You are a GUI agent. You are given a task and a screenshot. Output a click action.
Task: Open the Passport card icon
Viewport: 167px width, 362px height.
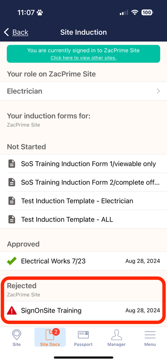click(x=83, y=335)
